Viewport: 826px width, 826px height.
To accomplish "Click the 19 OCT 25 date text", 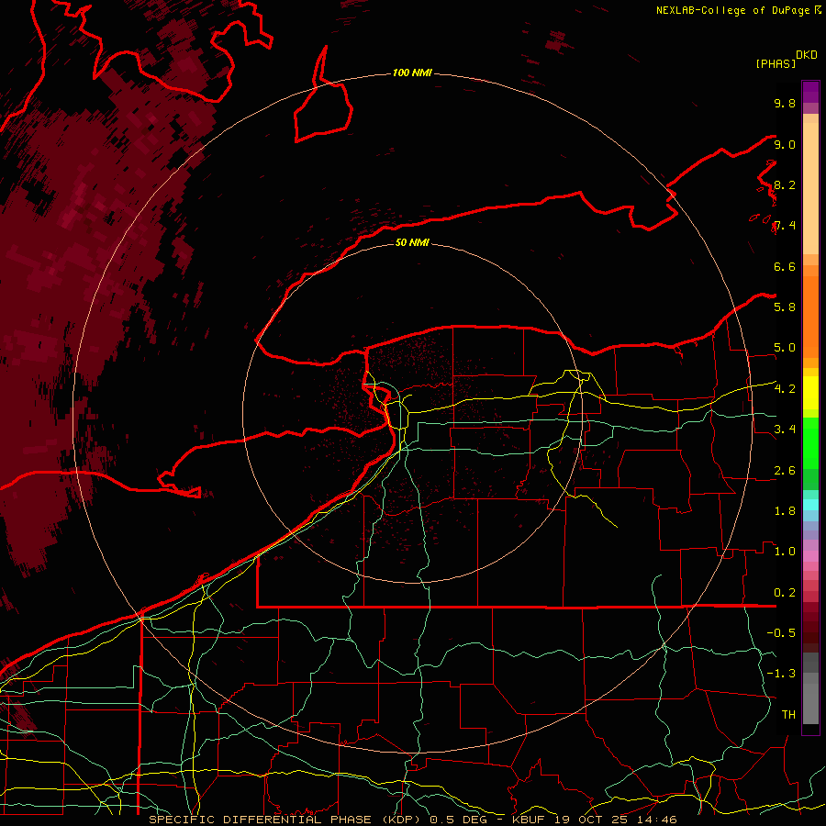I will [591, 820].
